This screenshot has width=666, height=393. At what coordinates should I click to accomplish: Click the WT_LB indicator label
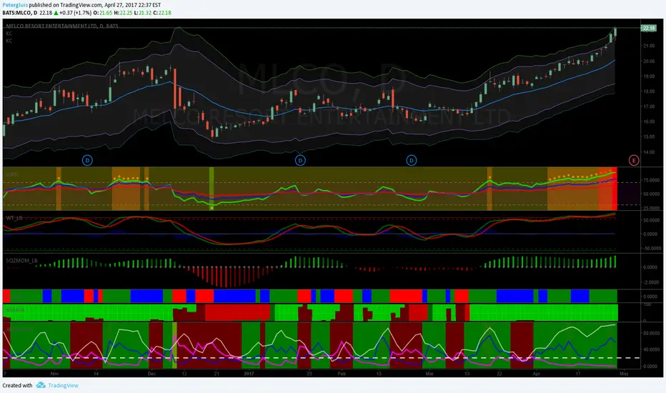click(14, 218)
